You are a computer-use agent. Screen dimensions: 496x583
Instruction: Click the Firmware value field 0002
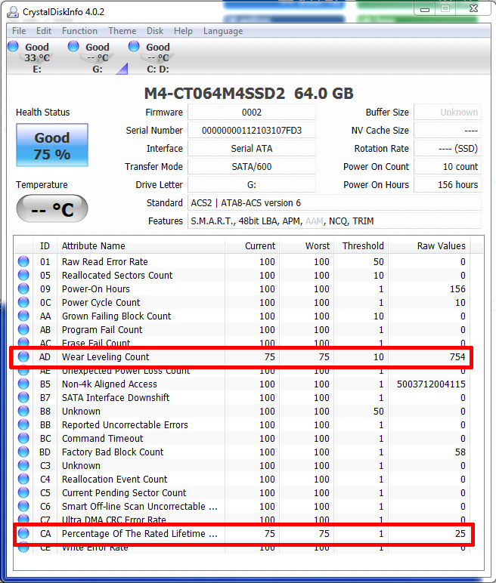252,113
